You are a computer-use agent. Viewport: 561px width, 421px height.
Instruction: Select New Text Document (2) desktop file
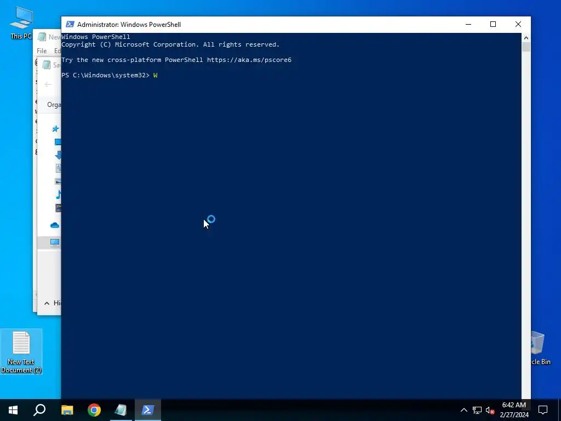point(21,352)
